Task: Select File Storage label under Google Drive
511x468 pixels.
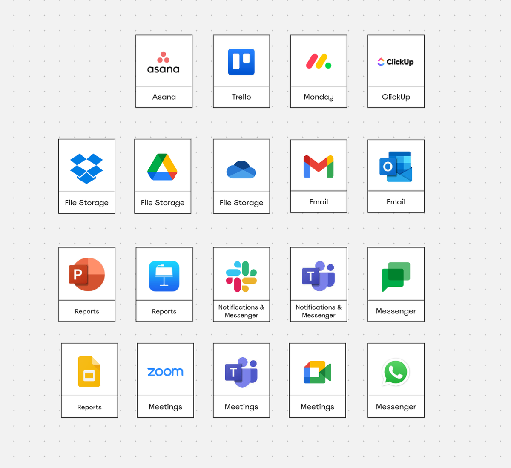Action: coord(163,203)
